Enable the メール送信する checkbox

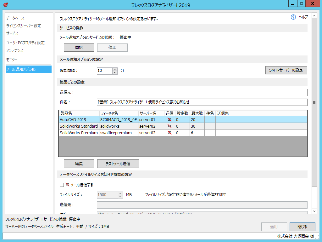tap(62, 185)
